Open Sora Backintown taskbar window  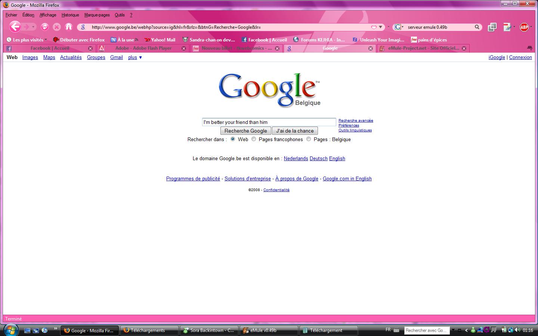tap(209, 330)
